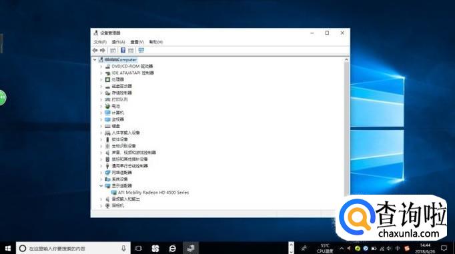Viewport: 455px width, 254px height.
Task: Expand the IDE ATA/ATAPI controllers category
Action: [x=101, y=73]
